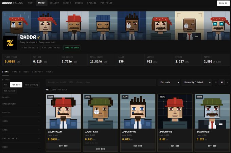Click the yellow Z collection avatar icon

10,43
